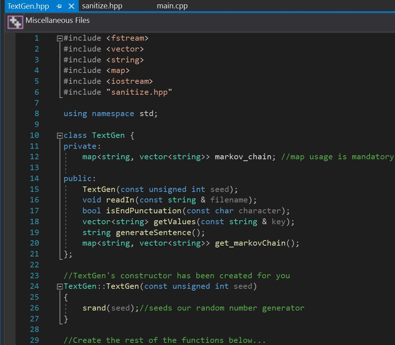The image size is (395, 345).
Task: Click 'key' parameter on line 18
Action: point(278,222)
